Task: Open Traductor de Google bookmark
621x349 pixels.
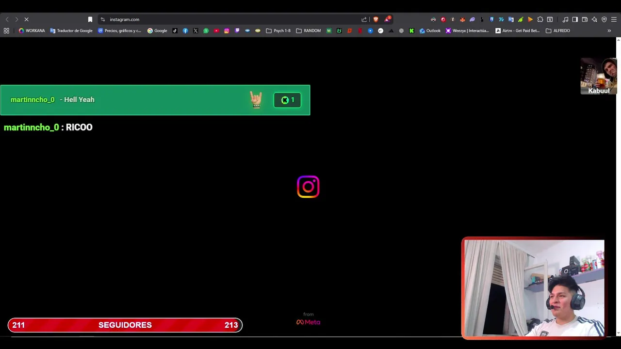Action: coord(71,31)
